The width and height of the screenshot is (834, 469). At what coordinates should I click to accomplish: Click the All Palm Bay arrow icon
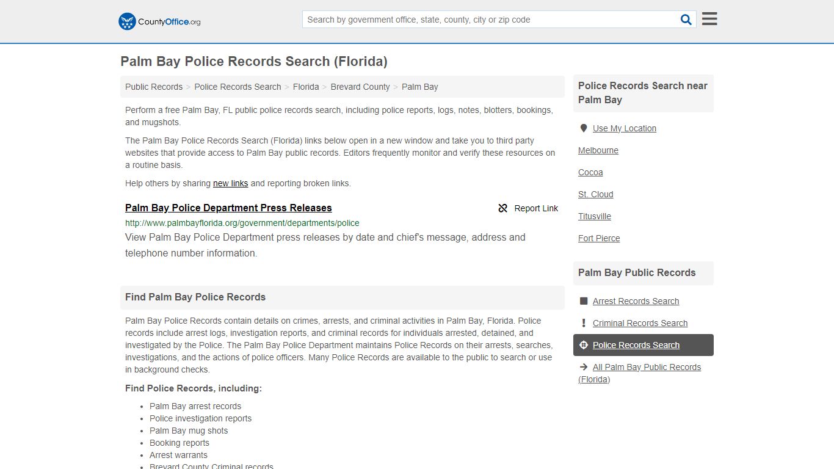(x=584, y=367)
